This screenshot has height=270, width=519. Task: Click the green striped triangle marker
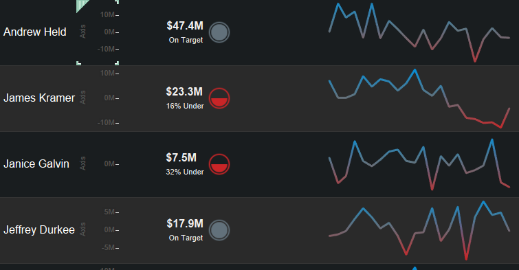coord(82,5)
